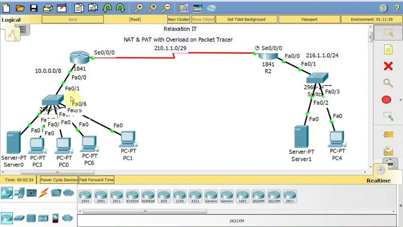403x227 pixels.
Task: Select the Connections lightning bolt category
Action: [44, 193]
